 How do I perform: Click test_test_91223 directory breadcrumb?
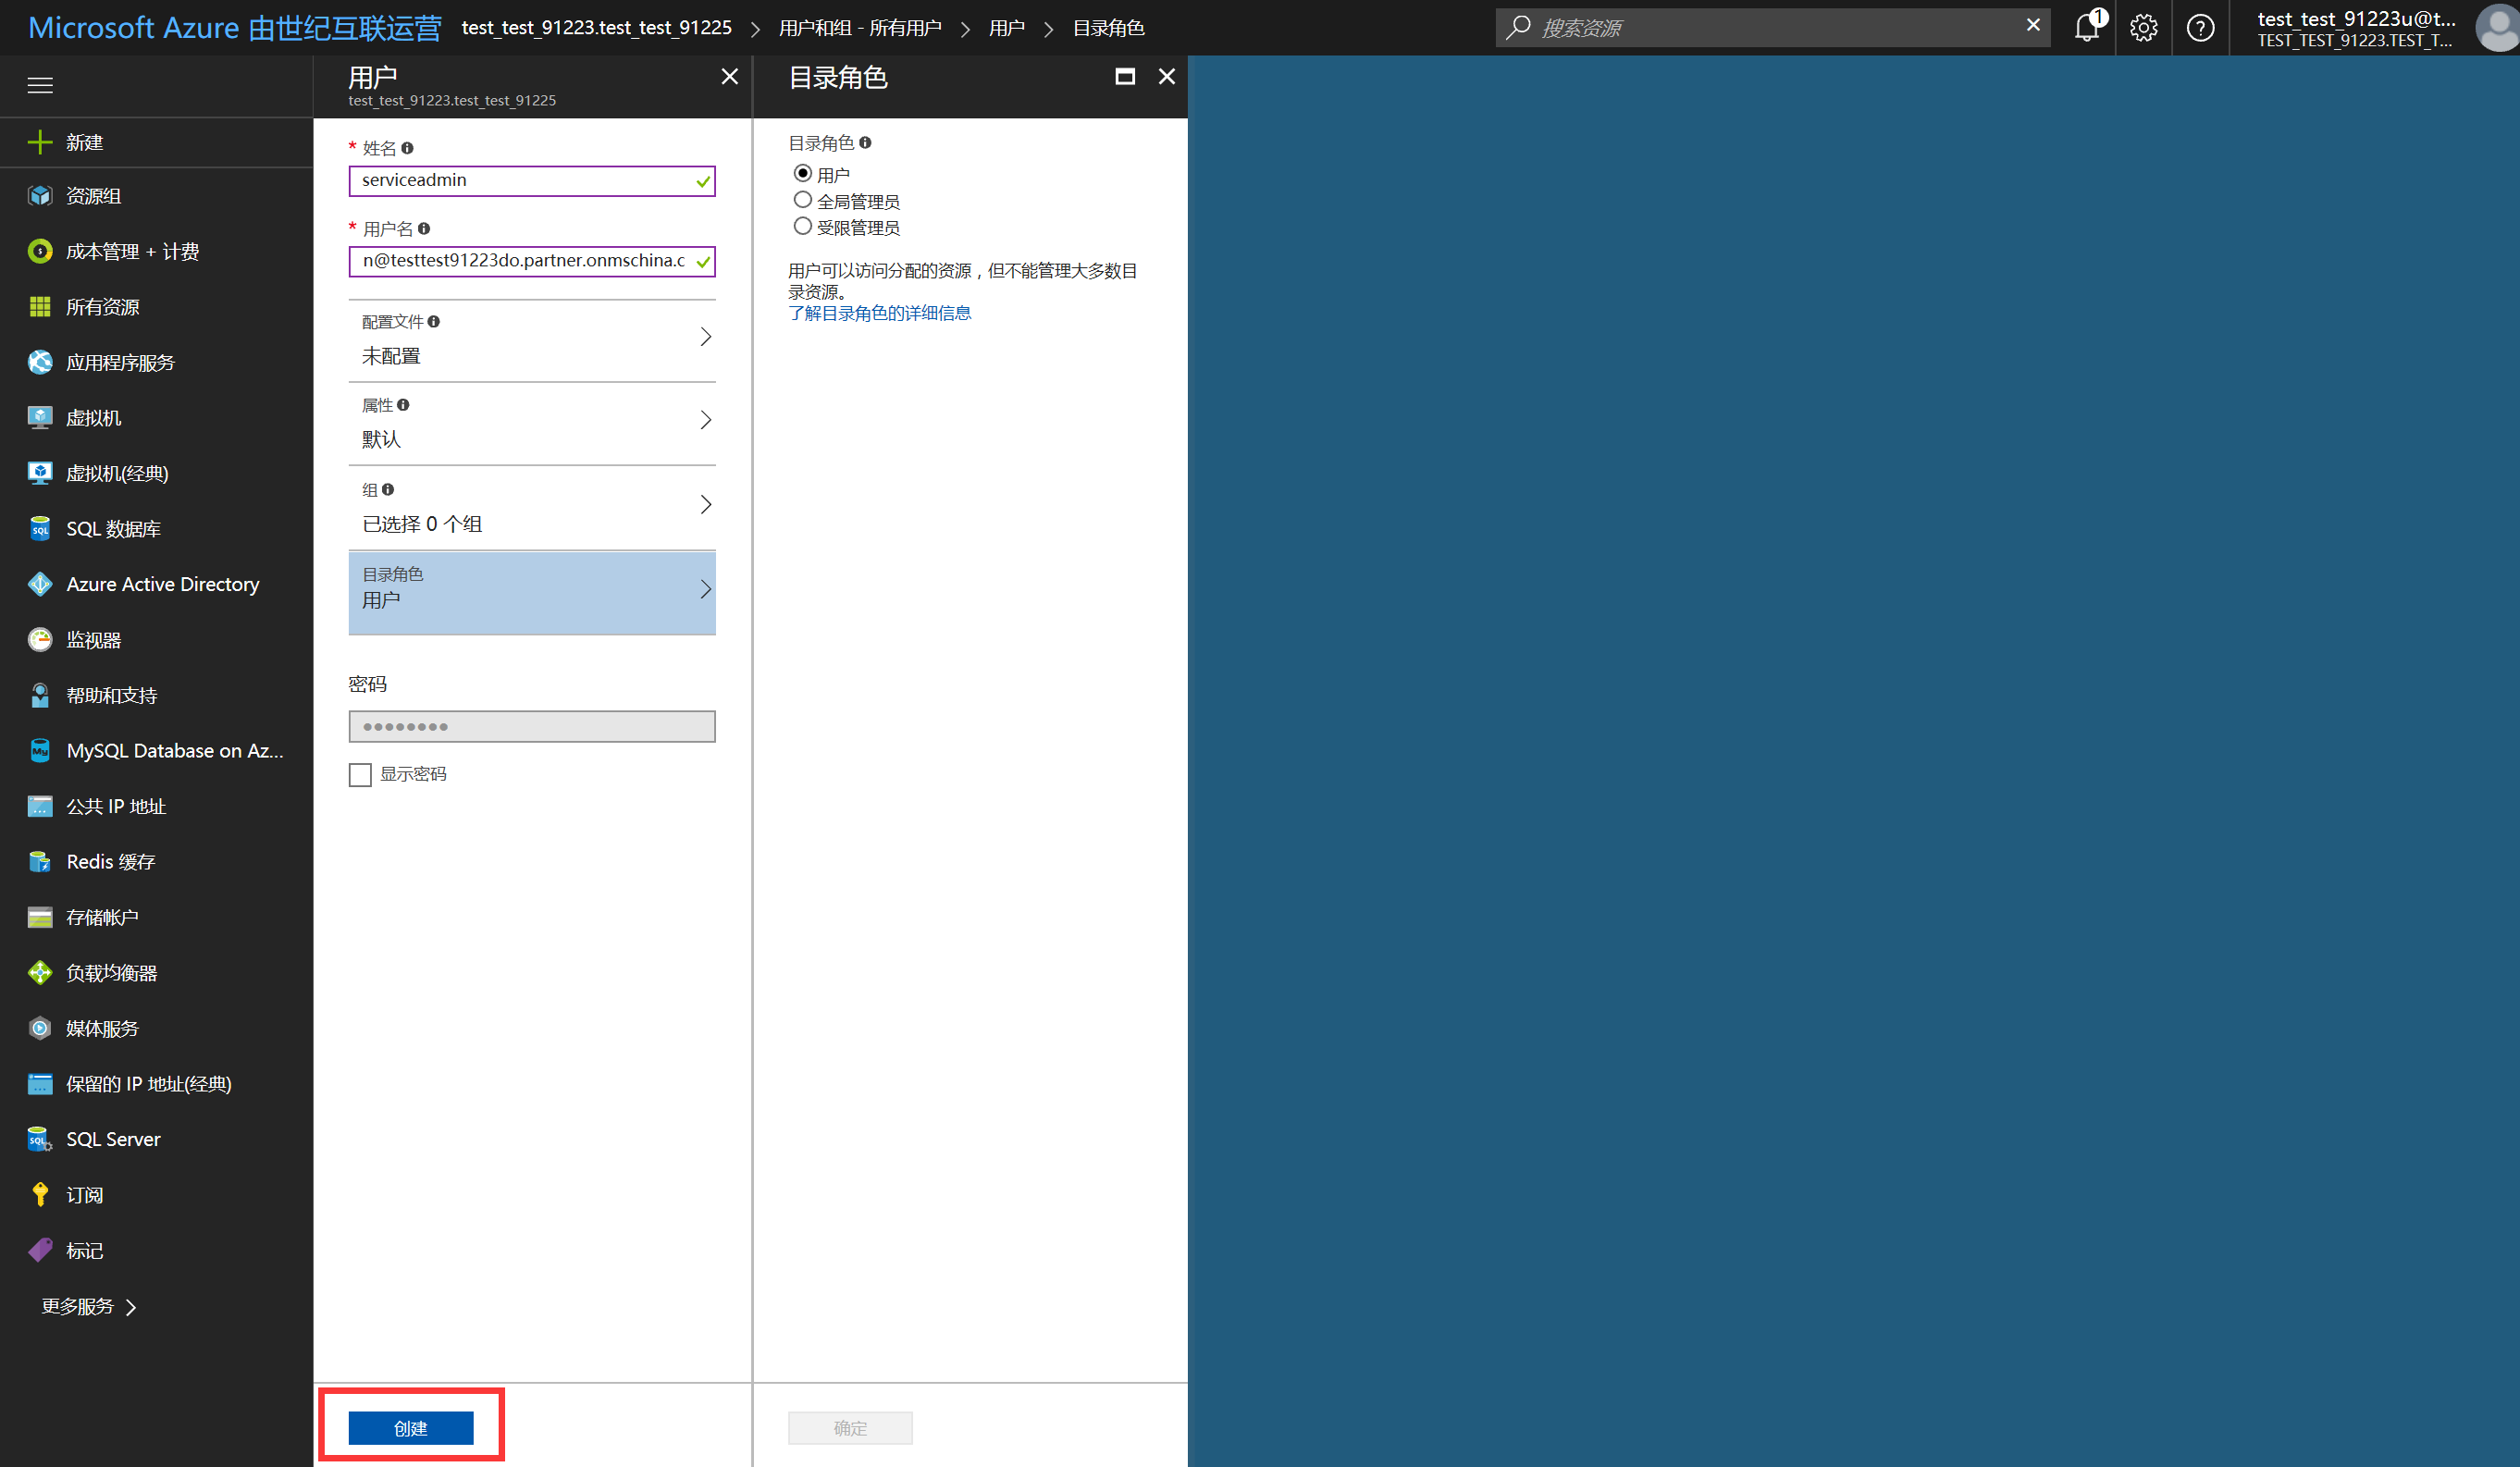coord(596,28)
